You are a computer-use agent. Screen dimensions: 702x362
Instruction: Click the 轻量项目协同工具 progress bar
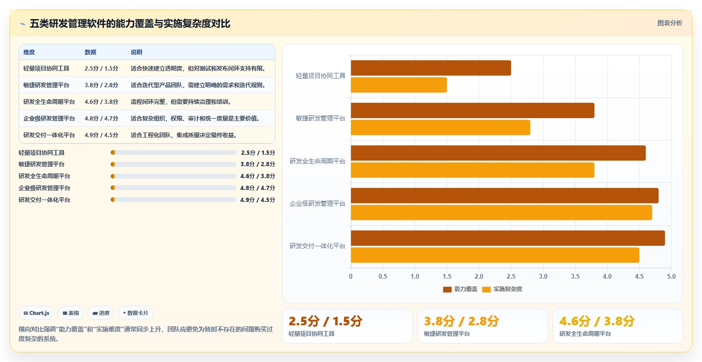click(x=174, y=152)
